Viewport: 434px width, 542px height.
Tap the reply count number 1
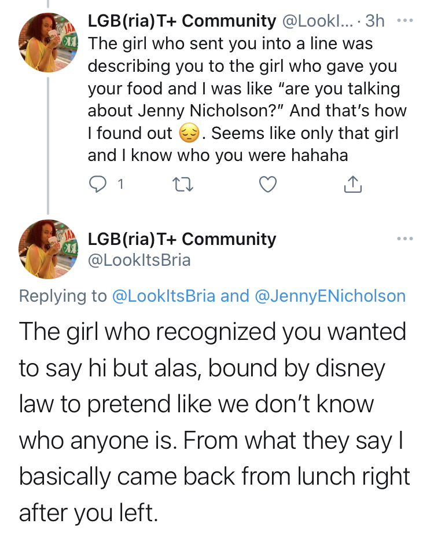(120, 185)
